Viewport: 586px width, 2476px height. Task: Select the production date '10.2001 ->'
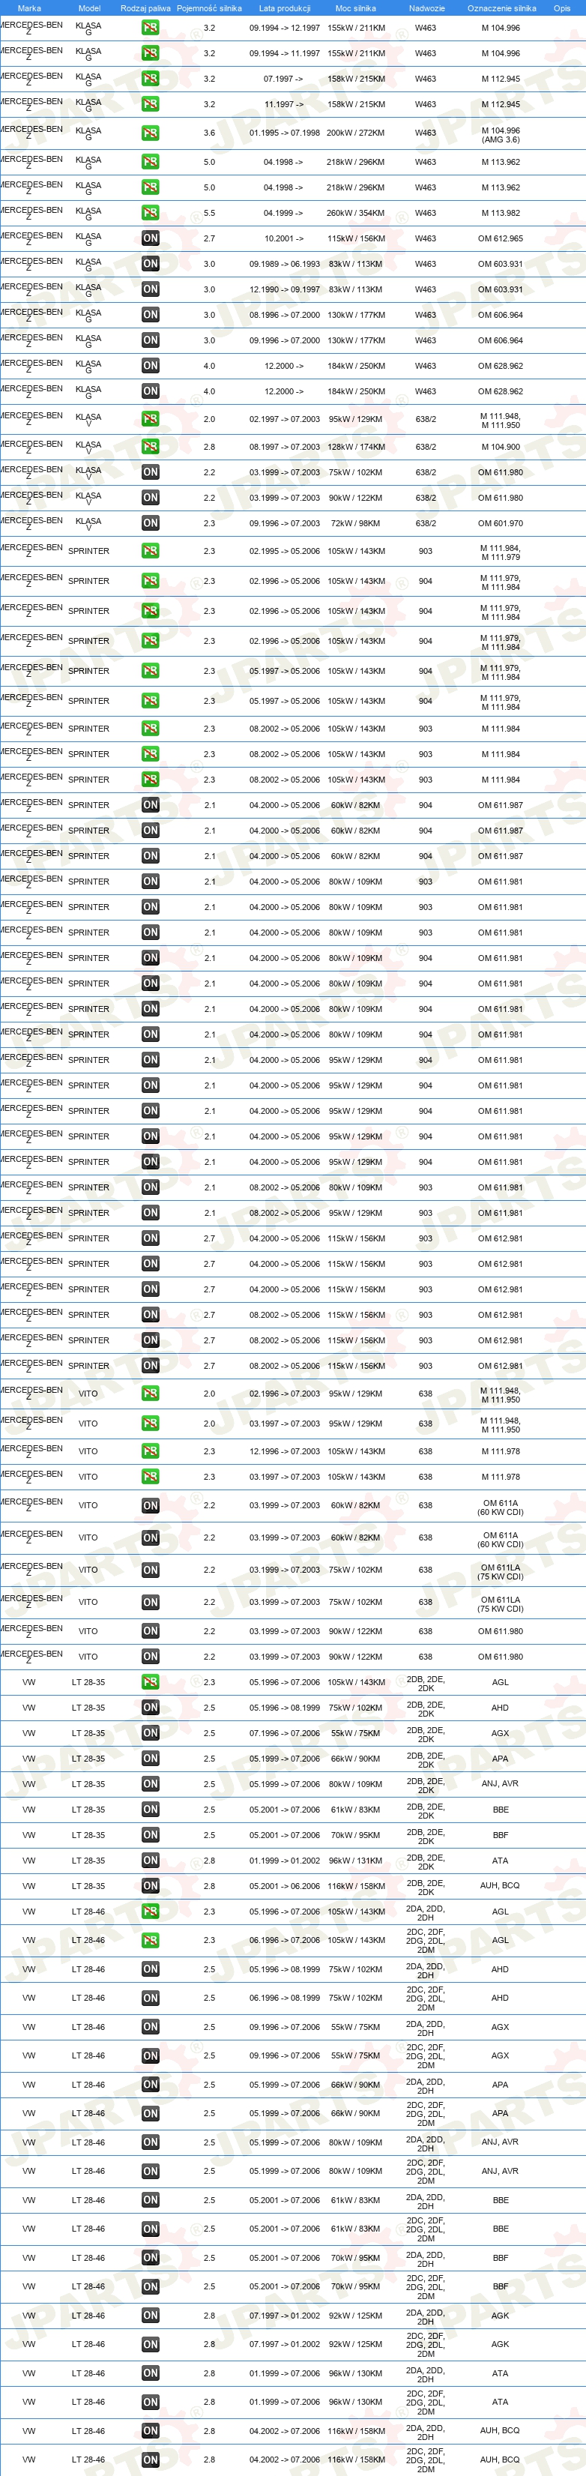[283, 238]
